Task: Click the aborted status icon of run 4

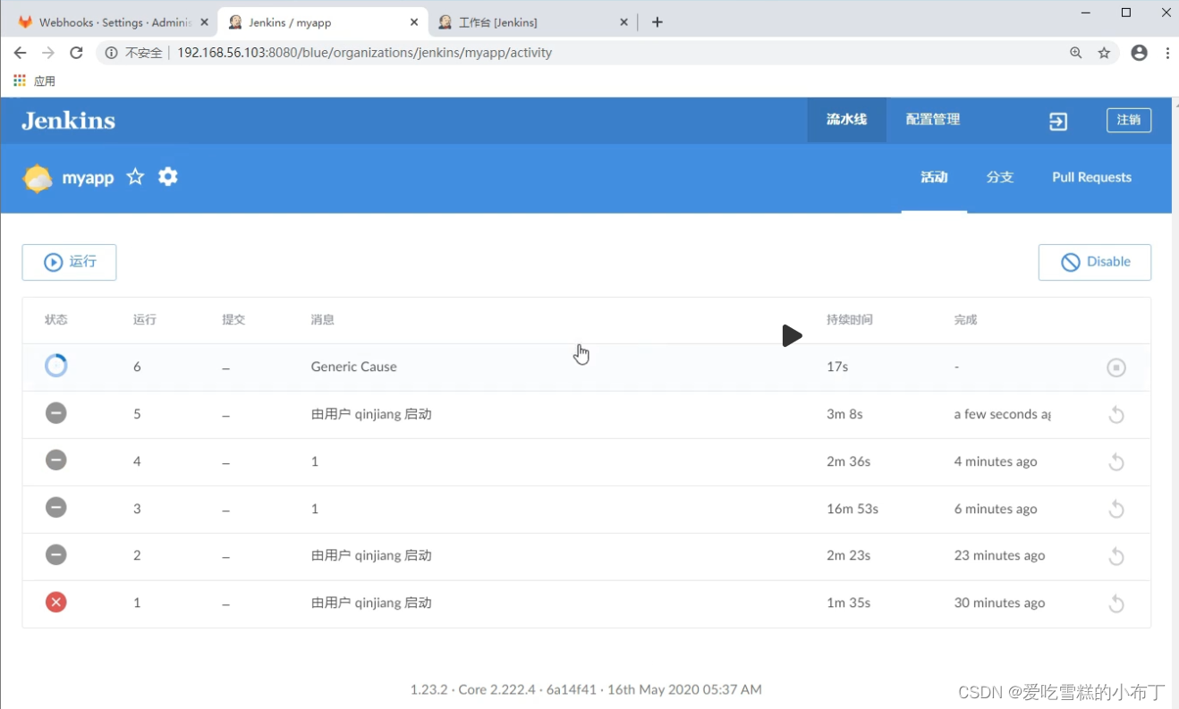Action: pos(56,460)
